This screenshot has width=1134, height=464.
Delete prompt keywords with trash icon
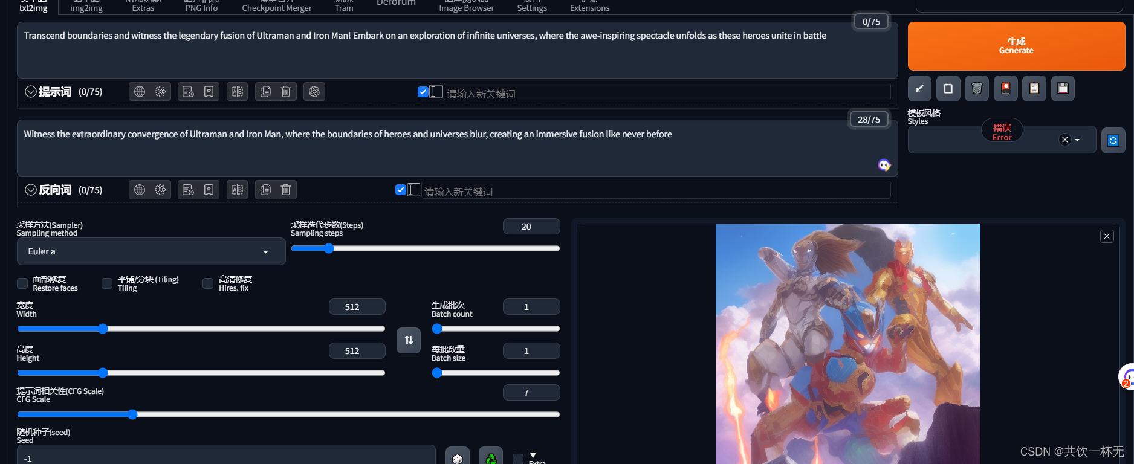[x=286, y=92]
